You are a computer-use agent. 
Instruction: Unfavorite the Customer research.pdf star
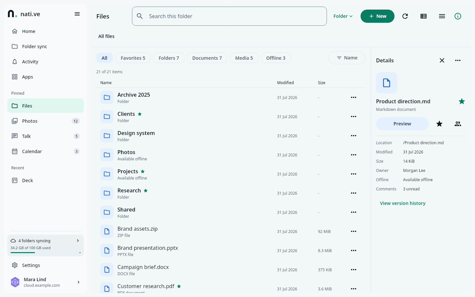pos(179,286)
